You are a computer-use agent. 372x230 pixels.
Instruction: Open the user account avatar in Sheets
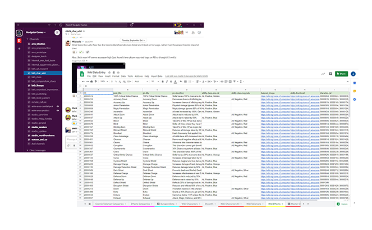point(353,73)
